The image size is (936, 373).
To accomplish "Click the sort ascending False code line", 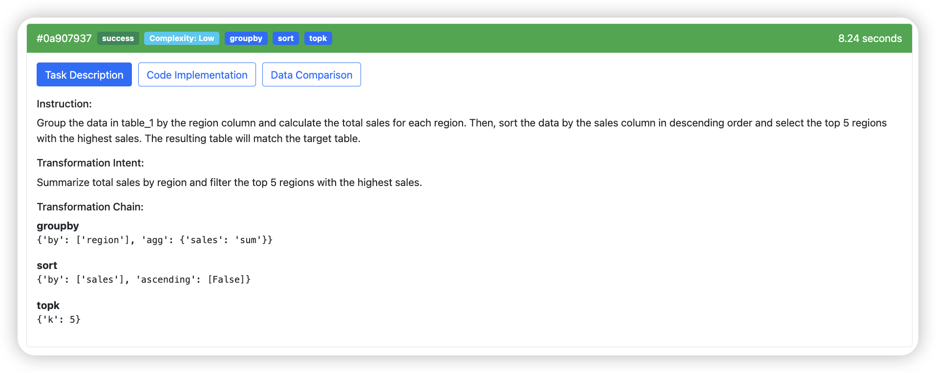I will 144,280.
